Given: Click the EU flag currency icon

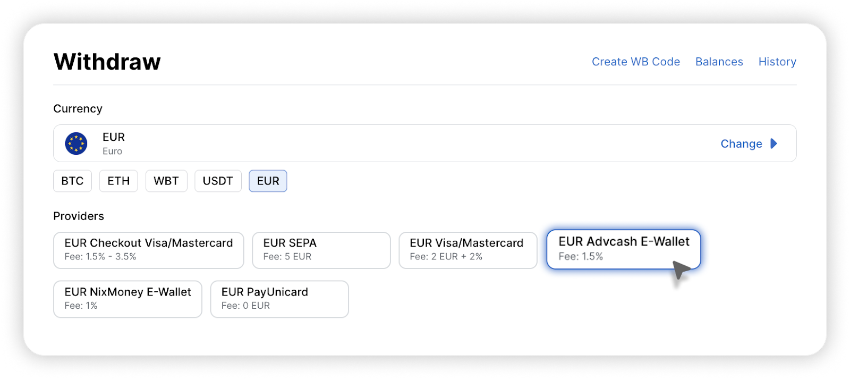Looking at the screenshot, I should (x=76, y=144).
